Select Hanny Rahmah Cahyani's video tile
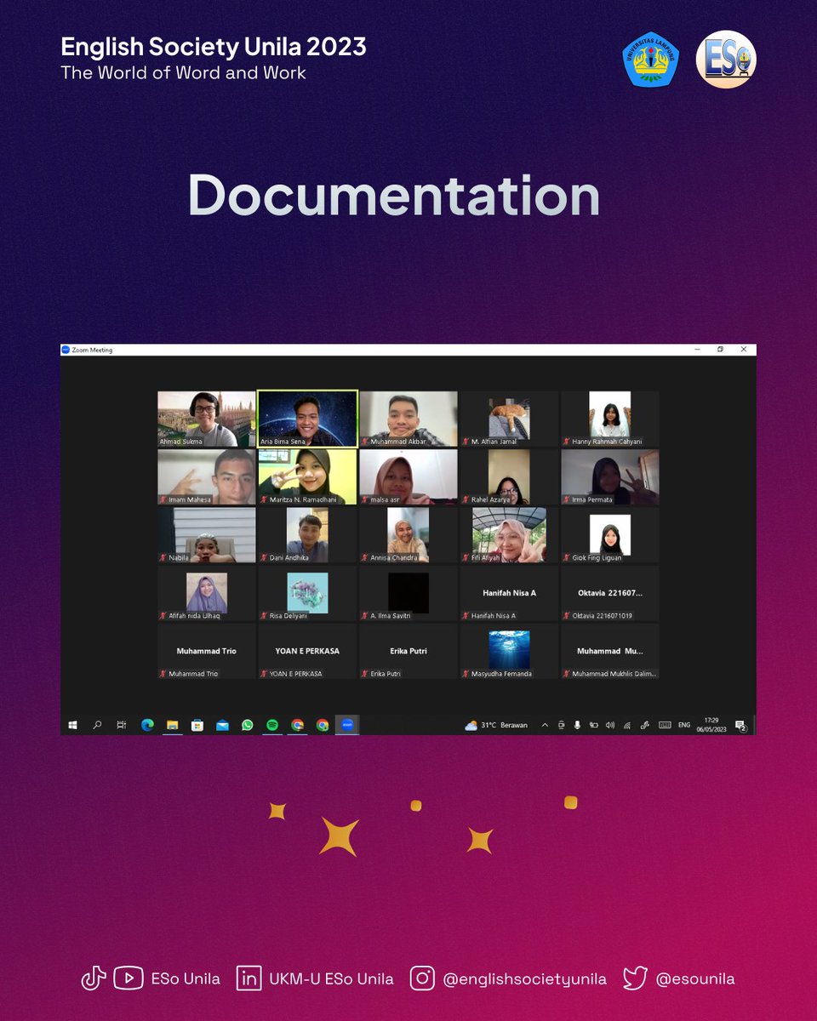 point(610,419)
